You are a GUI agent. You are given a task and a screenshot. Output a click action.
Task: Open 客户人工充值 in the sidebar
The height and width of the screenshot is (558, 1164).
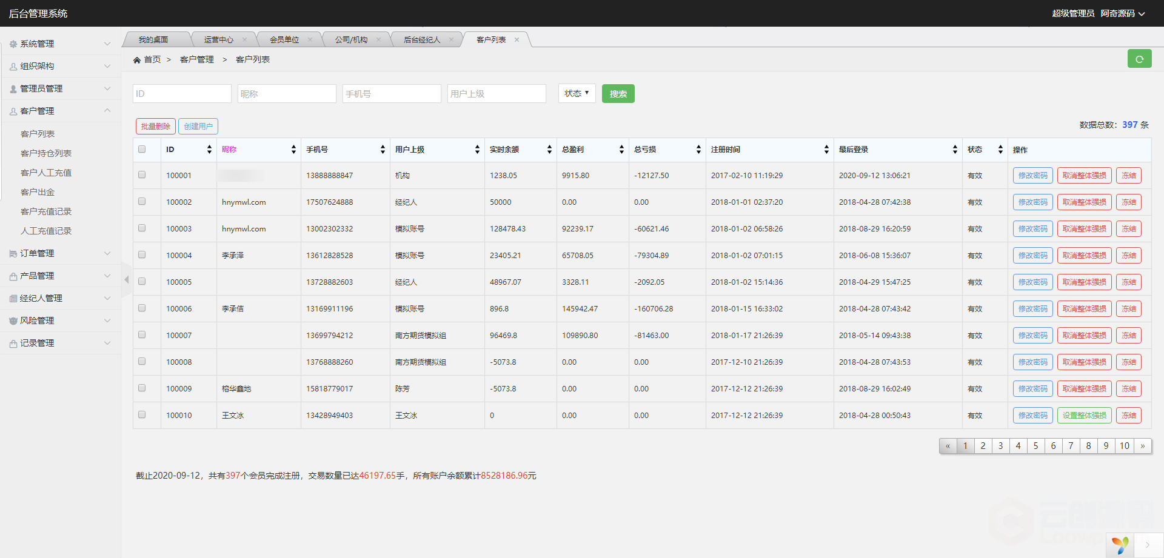point(46,173)
